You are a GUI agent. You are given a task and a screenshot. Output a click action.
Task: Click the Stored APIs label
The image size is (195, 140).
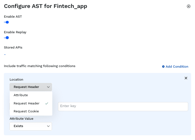coord(13,47)
